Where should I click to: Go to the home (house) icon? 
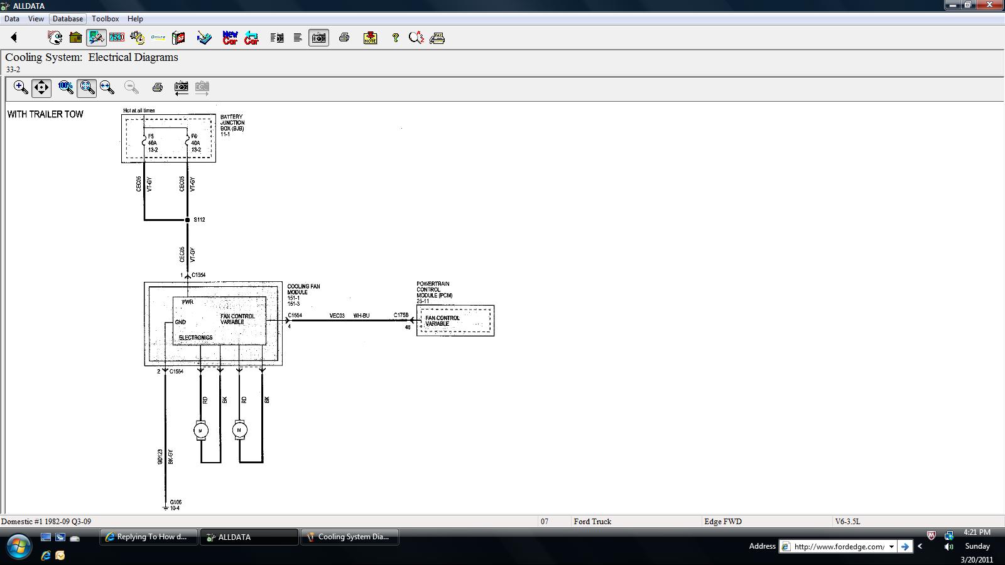[75, 38]
